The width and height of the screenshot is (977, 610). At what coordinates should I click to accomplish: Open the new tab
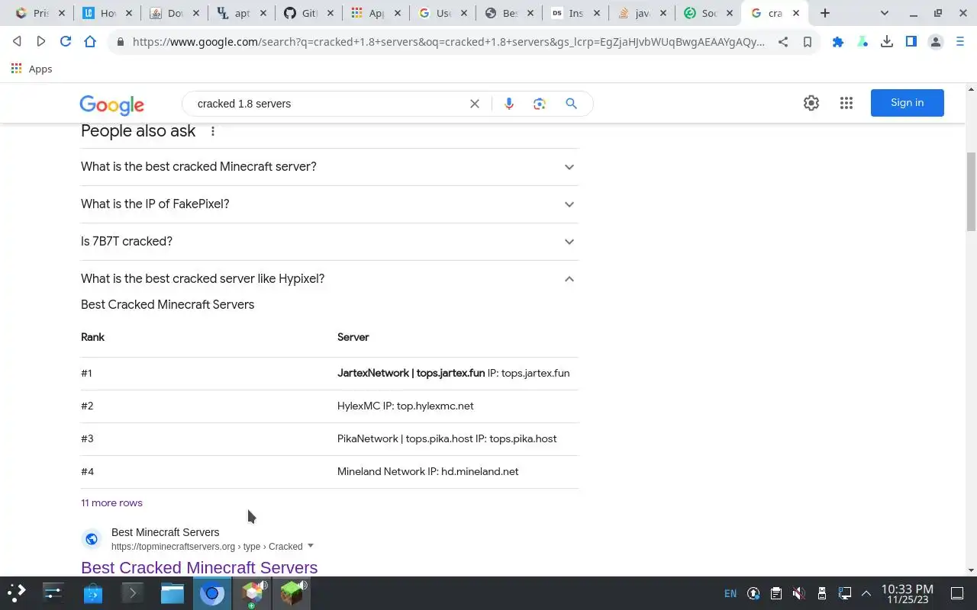pos(825,13)
